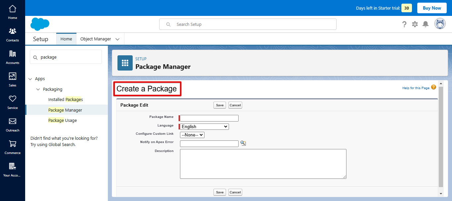Open the Setup gear icon

pos(415,24)
